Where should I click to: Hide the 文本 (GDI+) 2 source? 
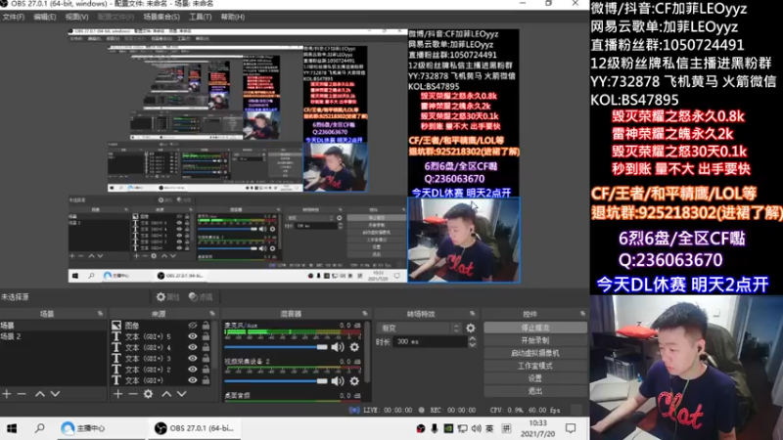(192, 370)
